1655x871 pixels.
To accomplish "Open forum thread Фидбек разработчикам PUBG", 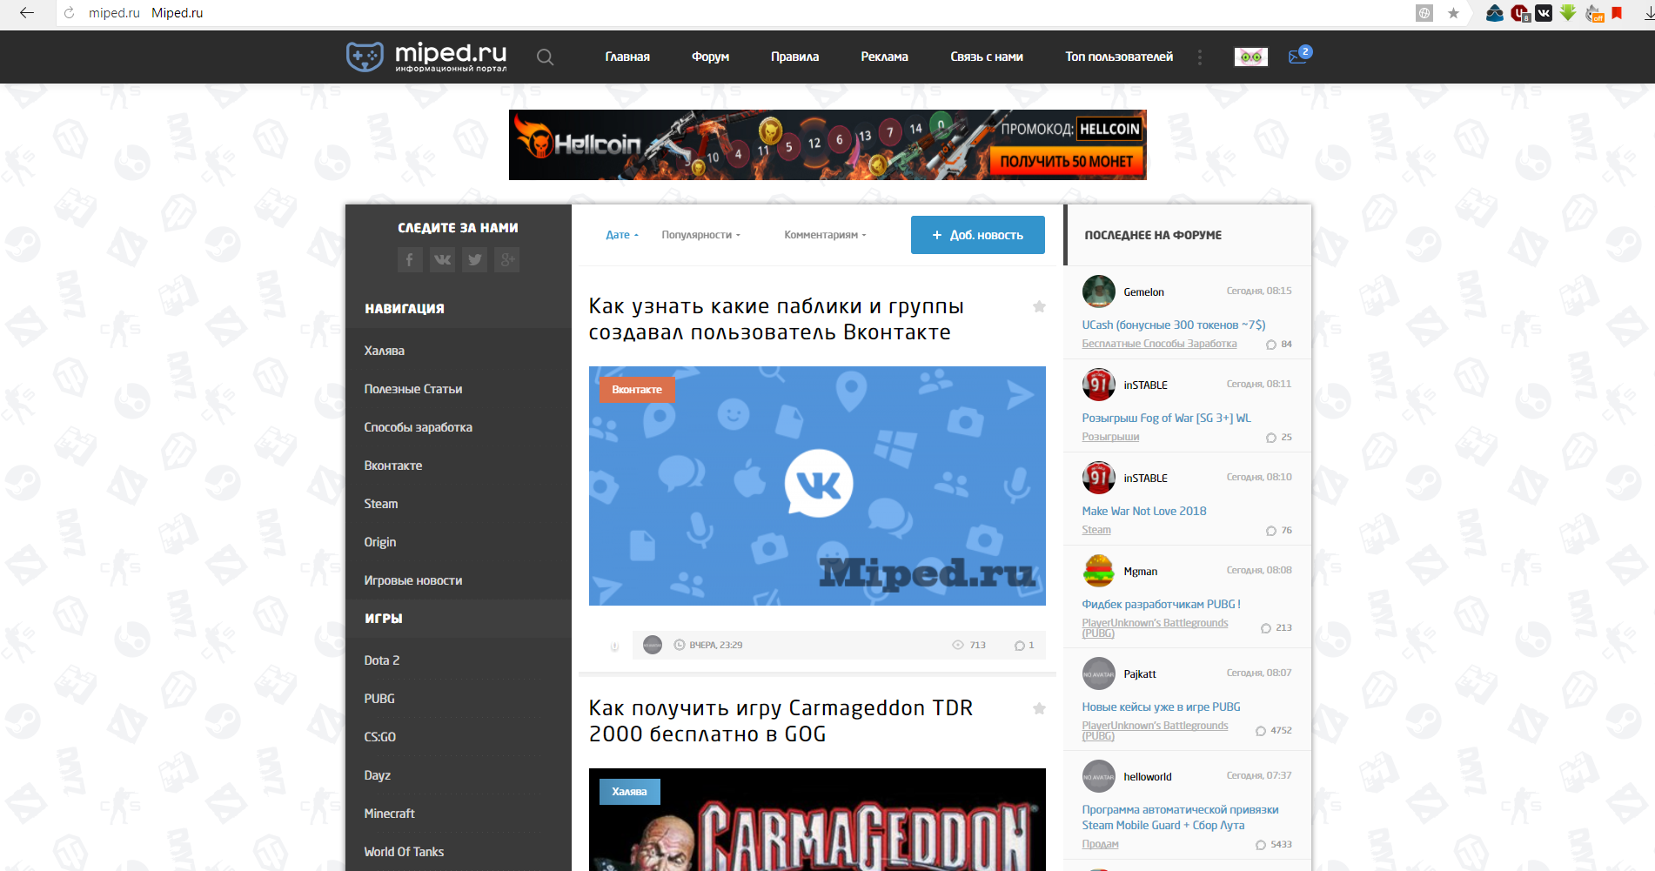I will [1161, 604].
